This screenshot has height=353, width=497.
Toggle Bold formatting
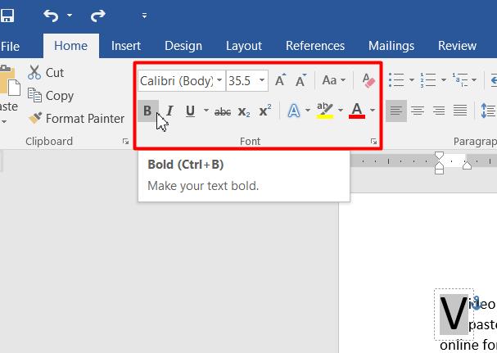pyautogui.click(x=147, y=111)
